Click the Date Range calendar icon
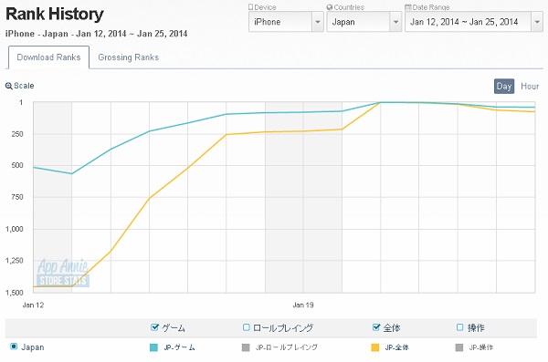 point(408,7)
